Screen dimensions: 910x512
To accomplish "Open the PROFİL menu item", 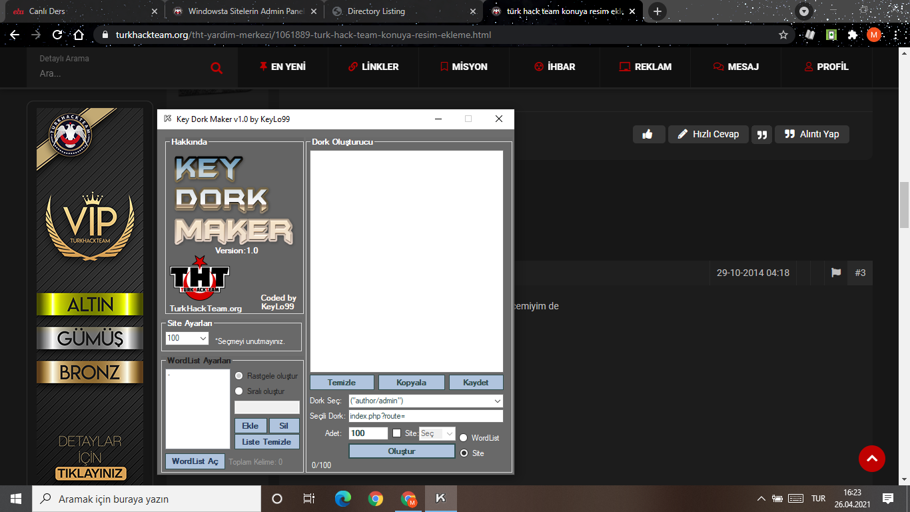I will coord(827,67).
